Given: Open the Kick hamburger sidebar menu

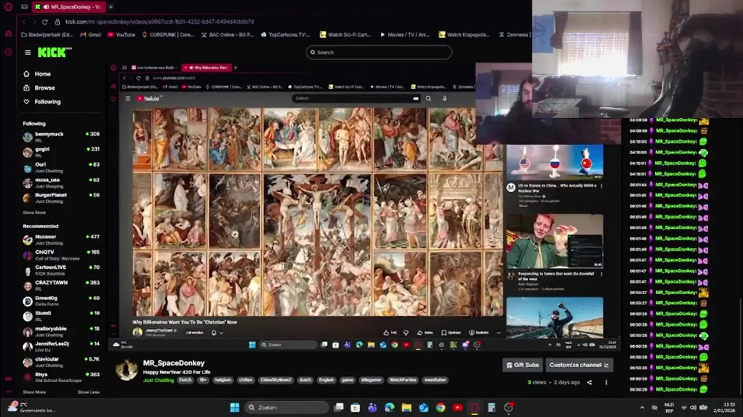Looking at the screenshot, I should tap(27, 52).
